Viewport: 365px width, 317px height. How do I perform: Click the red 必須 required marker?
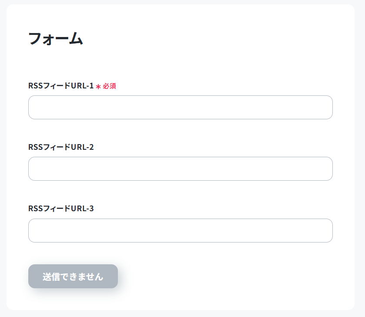[x=109, y=86]
